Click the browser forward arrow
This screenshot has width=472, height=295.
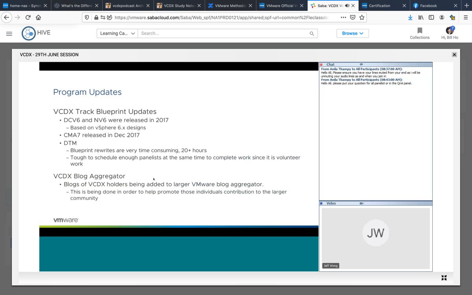coord(17,17)
